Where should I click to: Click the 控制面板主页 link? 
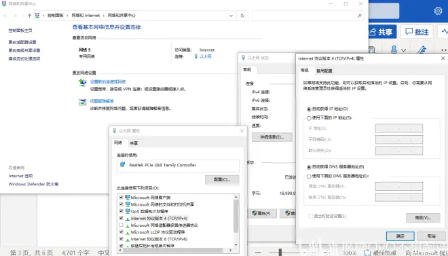click(x=20, y=31)
